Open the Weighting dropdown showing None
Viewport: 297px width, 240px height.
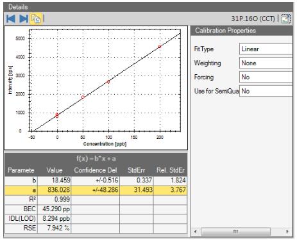click(266, 63)
